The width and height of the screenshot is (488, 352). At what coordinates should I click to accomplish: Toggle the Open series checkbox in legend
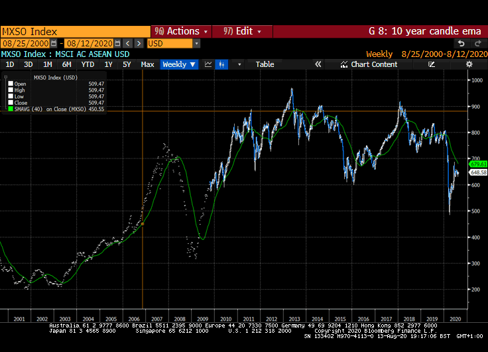pyautogui.click(x=10, y=84)
